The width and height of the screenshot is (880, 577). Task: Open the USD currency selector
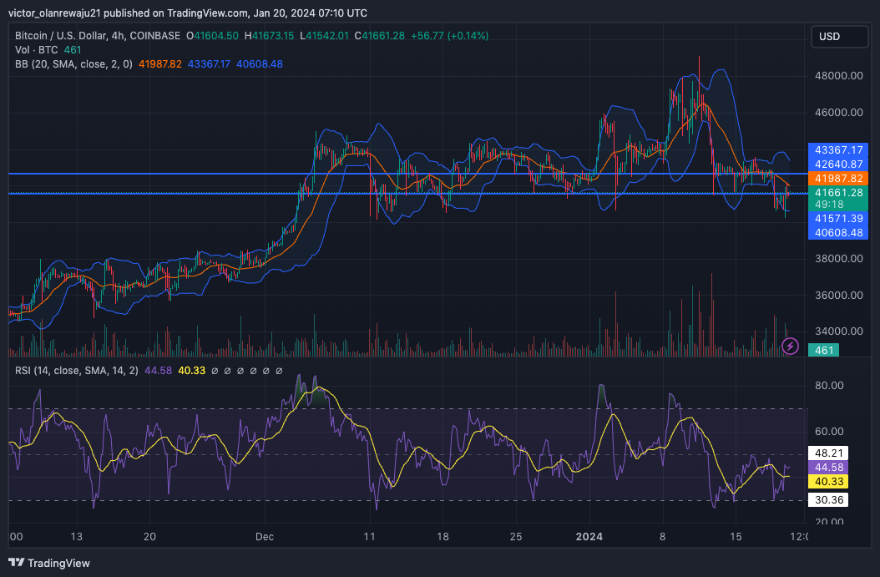(x=839, y=37)
